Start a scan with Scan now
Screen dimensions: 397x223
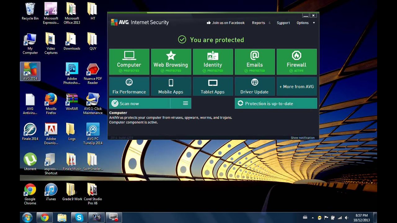pos(140,103)
